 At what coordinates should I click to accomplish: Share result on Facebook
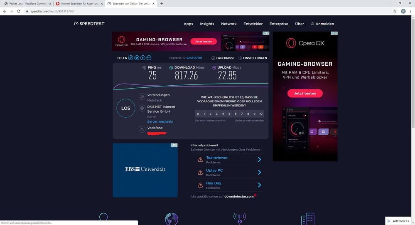[142, 58]
